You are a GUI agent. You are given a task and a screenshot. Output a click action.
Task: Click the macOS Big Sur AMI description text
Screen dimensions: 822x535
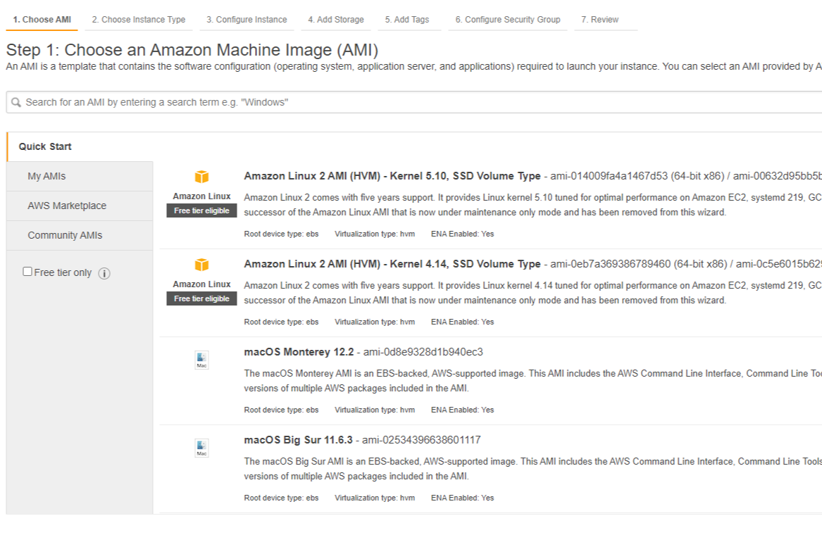click(533, 469)
